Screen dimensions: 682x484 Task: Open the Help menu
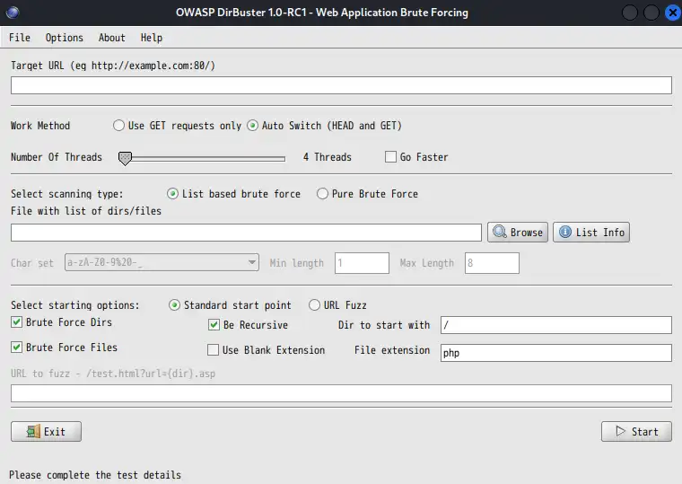[152, 38]
